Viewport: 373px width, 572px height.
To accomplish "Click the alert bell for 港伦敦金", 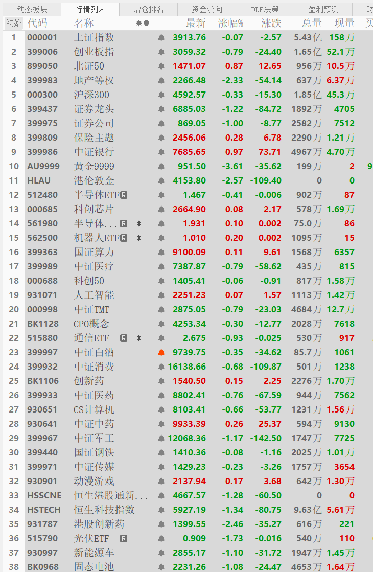I will click(161, 180).
